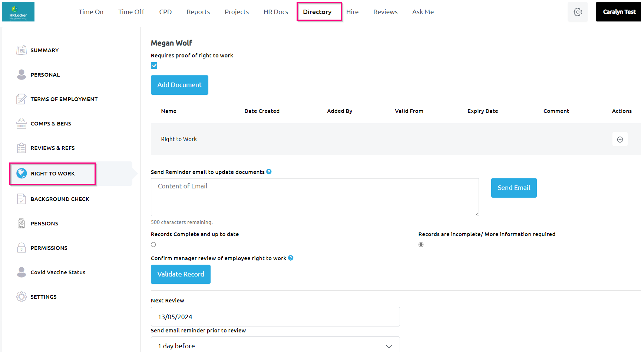Select Records are incomplete radio button
This screenshot has width=641, height=352.
pos(421,245)
